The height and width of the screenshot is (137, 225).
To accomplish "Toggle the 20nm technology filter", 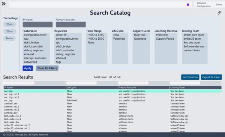I will tap(10, 24).
